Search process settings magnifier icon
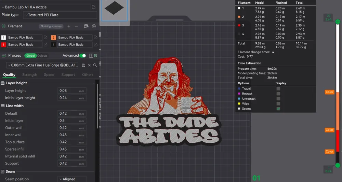 pyautogui.click(x=95, y=65)
